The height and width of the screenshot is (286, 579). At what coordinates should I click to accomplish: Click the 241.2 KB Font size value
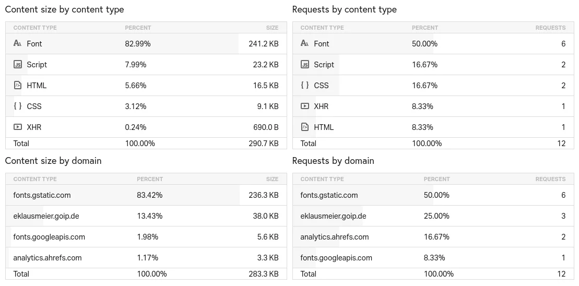(263, 44)
